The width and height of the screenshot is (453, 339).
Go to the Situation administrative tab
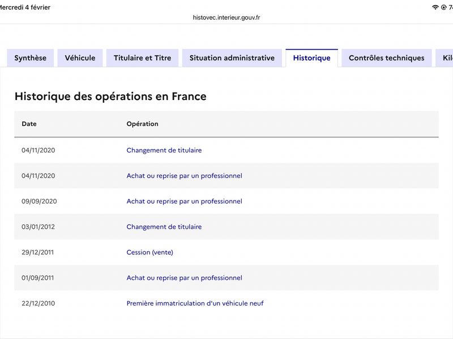232,58
